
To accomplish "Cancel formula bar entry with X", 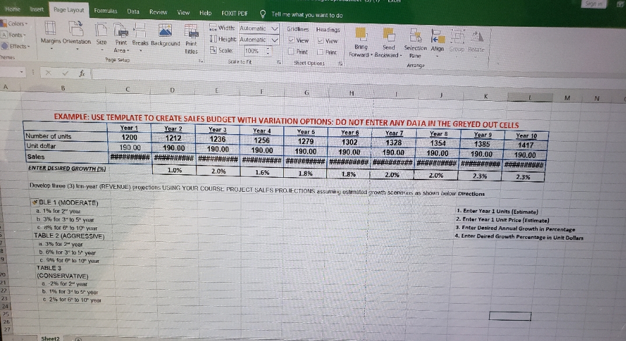I will 48,73.
